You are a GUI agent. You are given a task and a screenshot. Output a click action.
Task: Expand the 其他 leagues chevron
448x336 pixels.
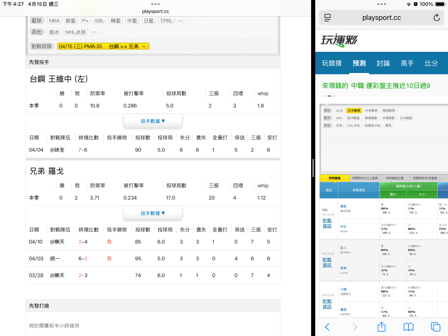(94, 32)
